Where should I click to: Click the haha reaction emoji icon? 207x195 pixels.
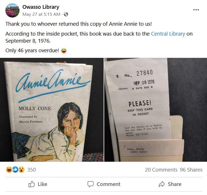coord(9,170)
